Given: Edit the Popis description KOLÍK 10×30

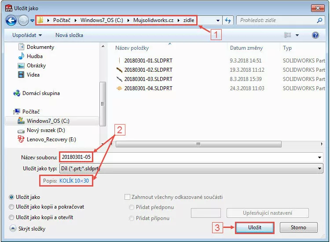Looking at the screenshot, I should pos(74,181).
